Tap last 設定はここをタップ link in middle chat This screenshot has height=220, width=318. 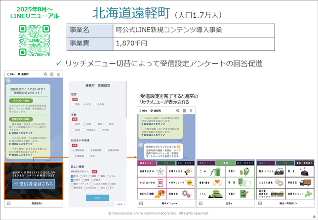[153, 135]
